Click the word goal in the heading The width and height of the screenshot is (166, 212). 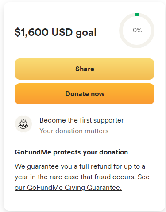pos(86,33)
